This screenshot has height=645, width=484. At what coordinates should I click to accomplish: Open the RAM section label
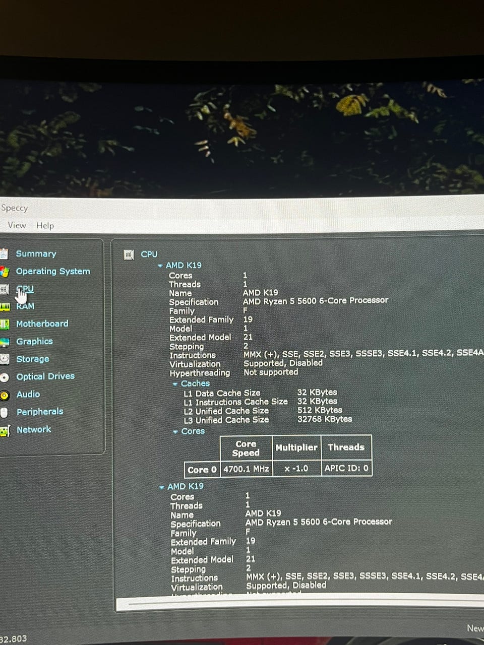(25, 306)
